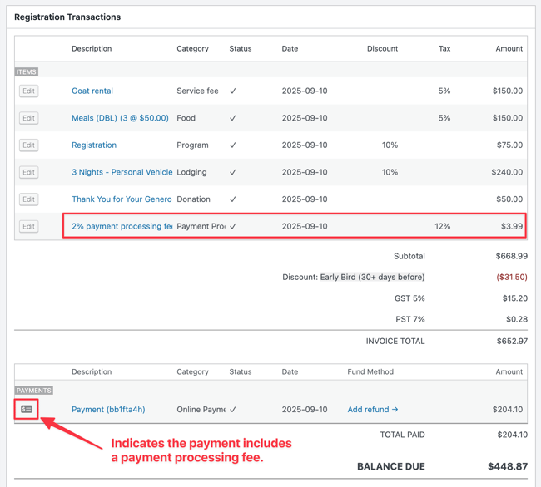Click items table Tax column header
This screenshot has width=541, height=487.
coord(444,48)
